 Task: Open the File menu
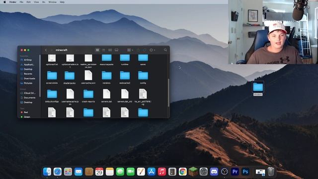point(21,2)
